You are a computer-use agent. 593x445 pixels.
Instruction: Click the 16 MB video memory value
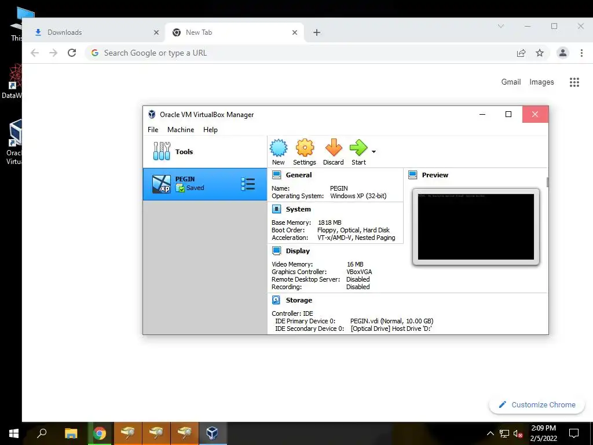coord(355,264)
